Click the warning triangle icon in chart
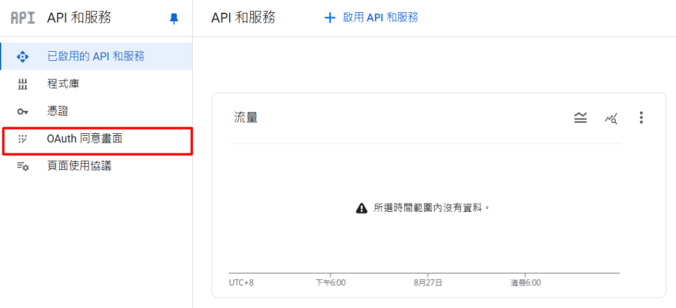This screenshot has width=676, height=308. [x=361, y=209]
